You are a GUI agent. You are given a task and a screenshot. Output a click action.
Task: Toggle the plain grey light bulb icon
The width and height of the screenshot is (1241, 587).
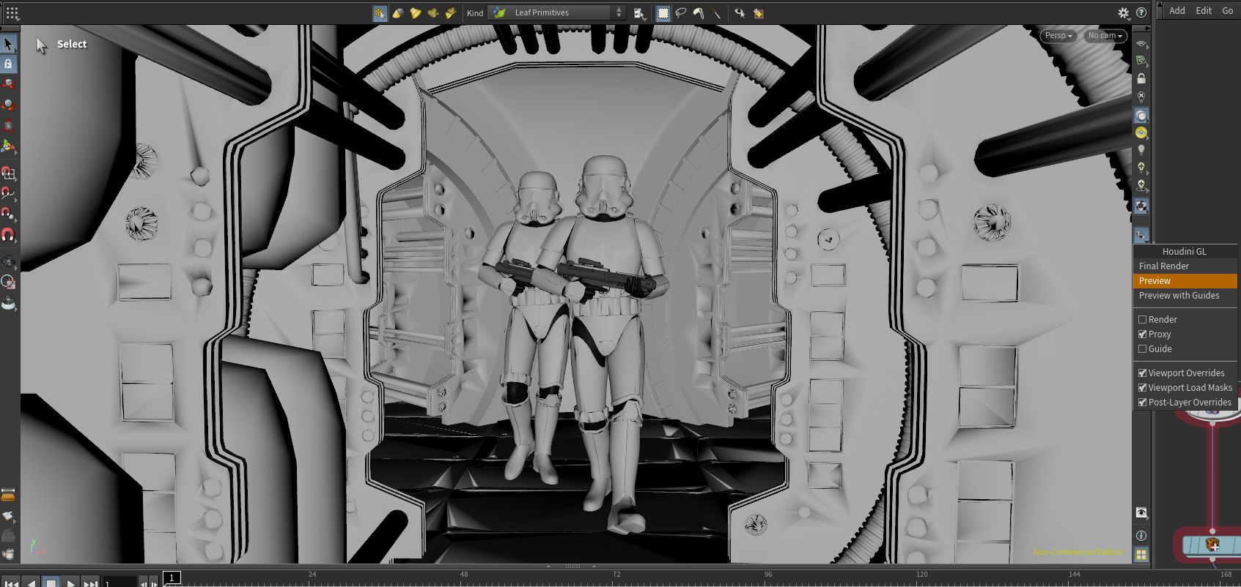click(1141, 150)
